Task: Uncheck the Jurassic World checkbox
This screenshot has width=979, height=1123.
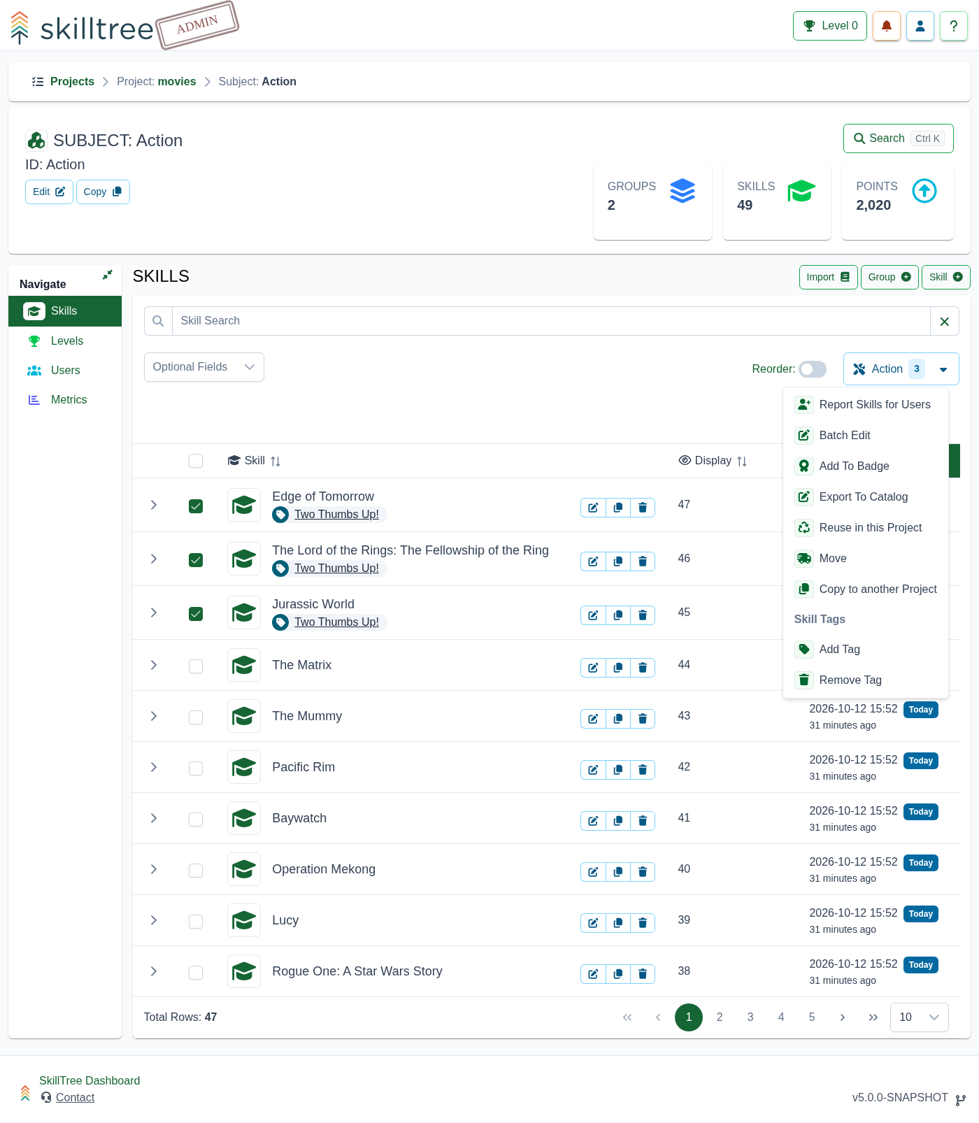Action: [196, 614]
